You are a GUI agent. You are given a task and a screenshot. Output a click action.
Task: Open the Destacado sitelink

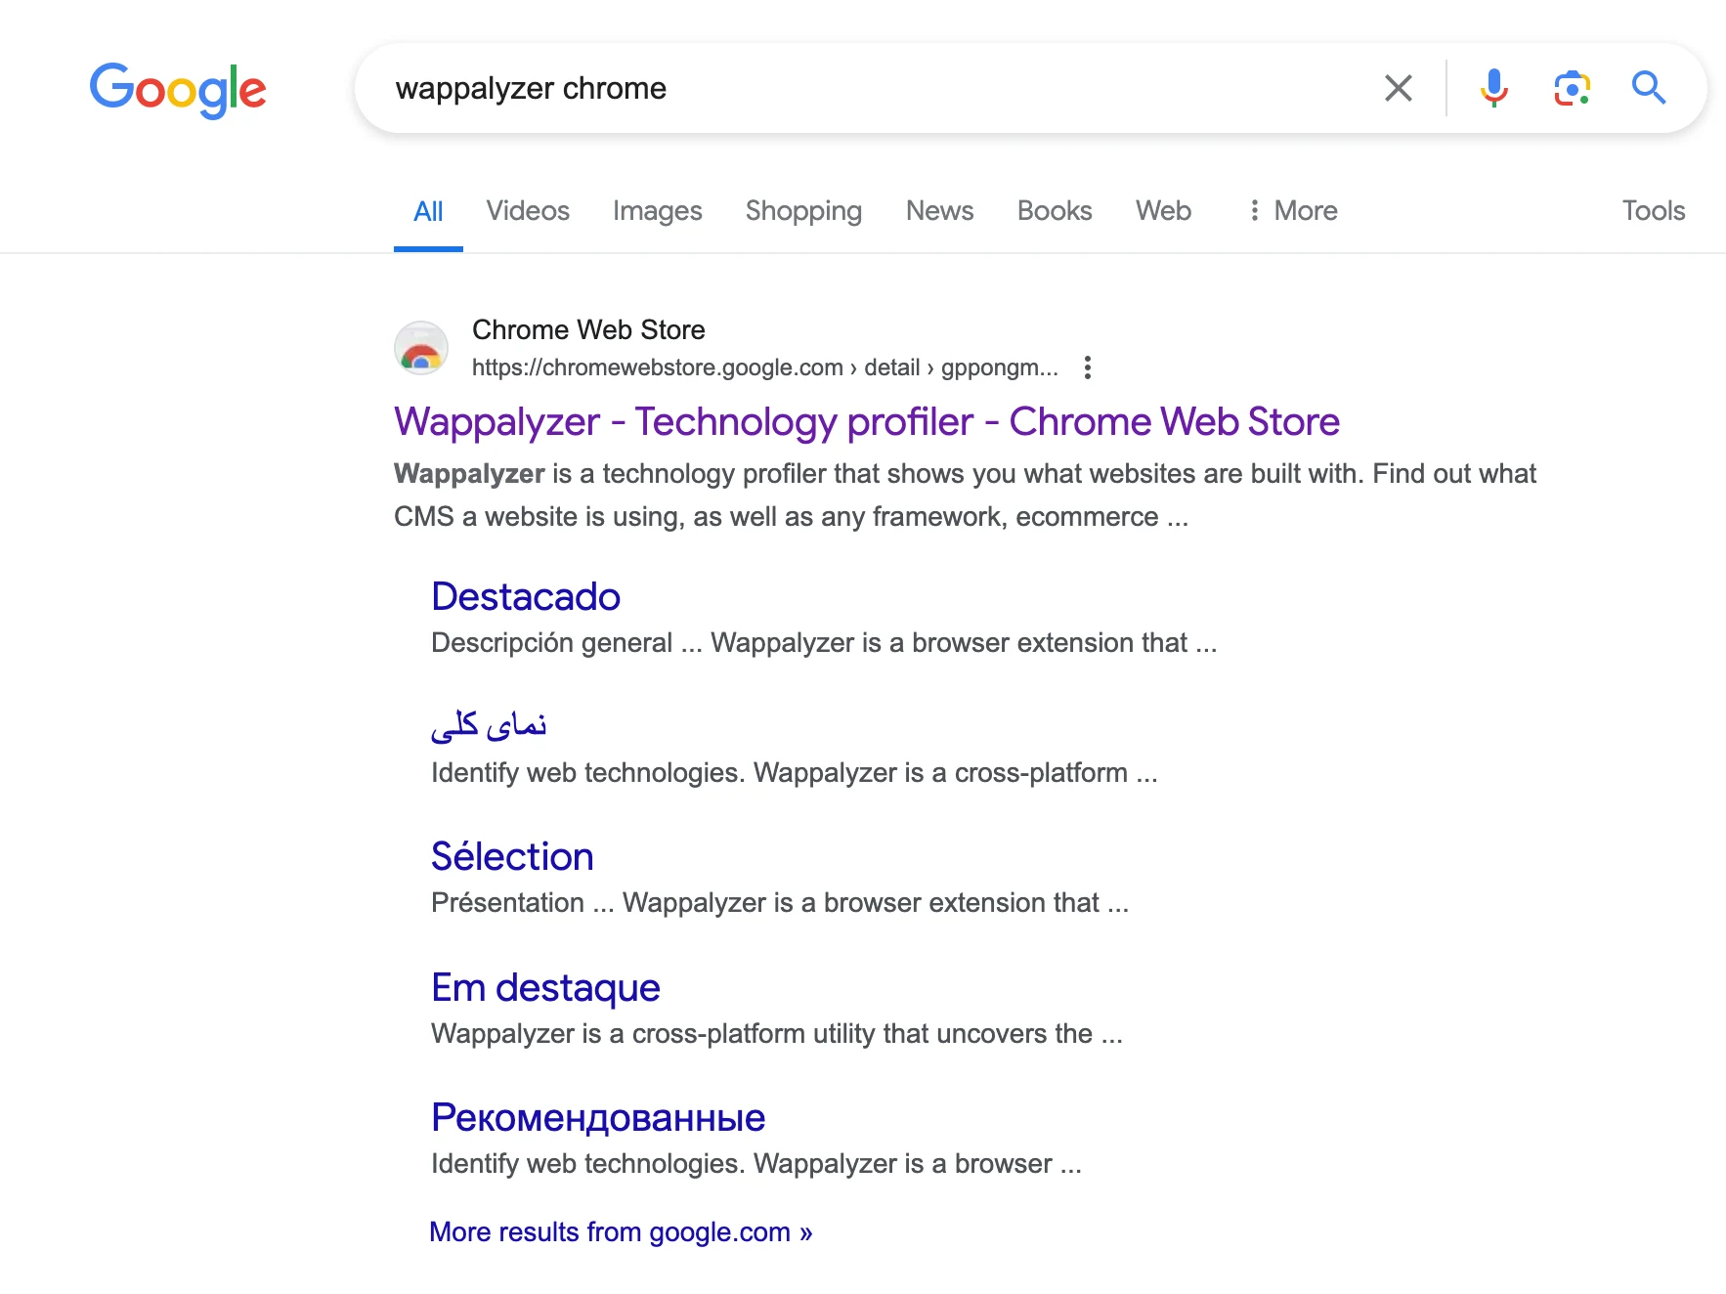click(x=526, y=597)
